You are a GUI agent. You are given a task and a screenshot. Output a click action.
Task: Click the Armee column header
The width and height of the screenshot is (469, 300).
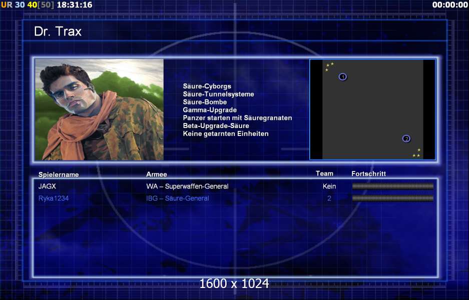coord(157,174)
